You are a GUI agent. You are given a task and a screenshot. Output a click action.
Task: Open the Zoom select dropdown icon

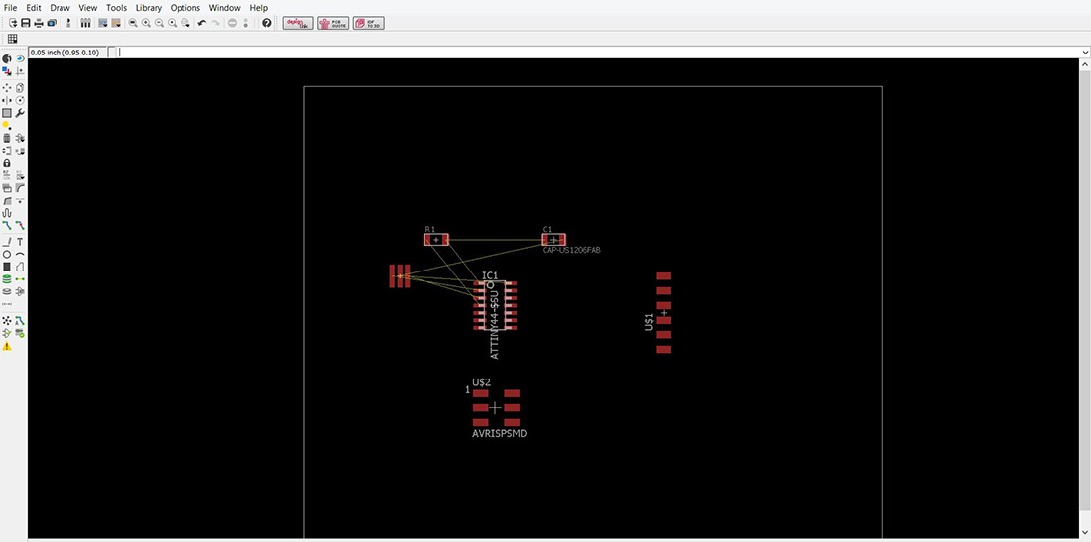click(x=185, y=23)
